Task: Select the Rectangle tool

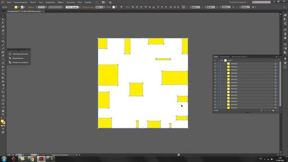Action: [x=3, y=41]
